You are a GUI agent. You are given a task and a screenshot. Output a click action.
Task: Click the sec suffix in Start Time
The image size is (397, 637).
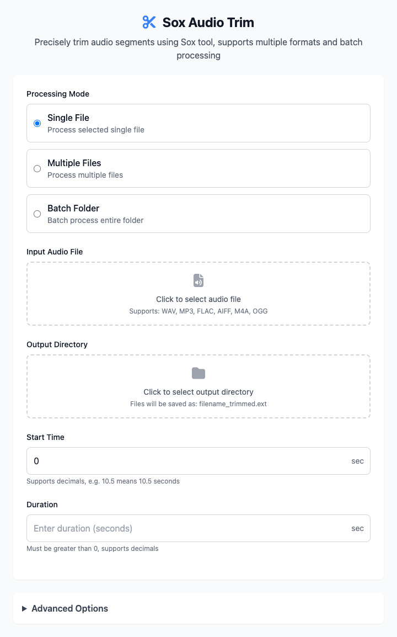(x=358, y=461)
